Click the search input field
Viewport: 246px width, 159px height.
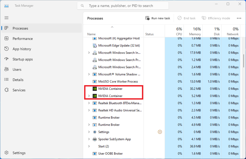pyautogui.click(x=123, y=6)
